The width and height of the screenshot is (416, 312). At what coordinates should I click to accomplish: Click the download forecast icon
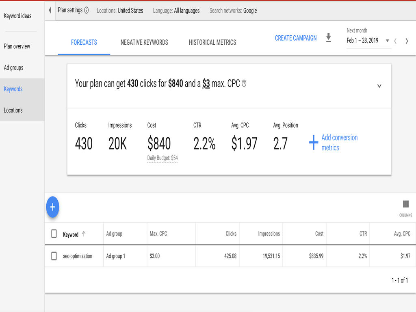click(x=328, y=38)
